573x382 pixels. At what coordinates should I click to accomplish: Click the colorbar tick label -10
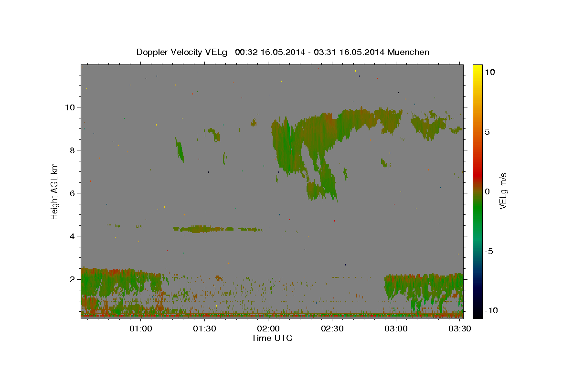point(491,310)
